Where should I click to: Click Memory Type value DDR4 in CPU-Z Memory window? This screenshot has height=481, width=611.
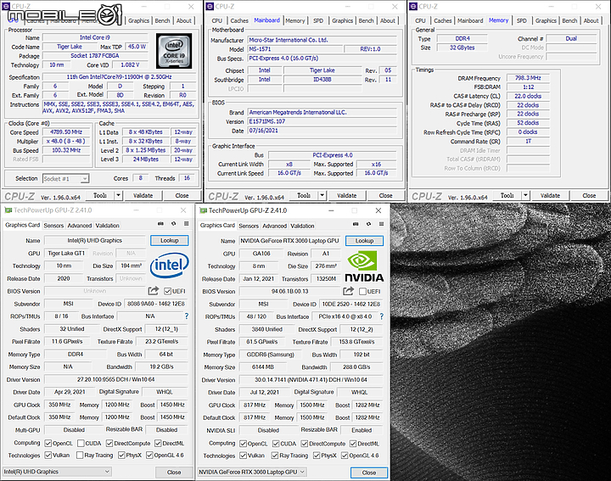tap(462, 38)
